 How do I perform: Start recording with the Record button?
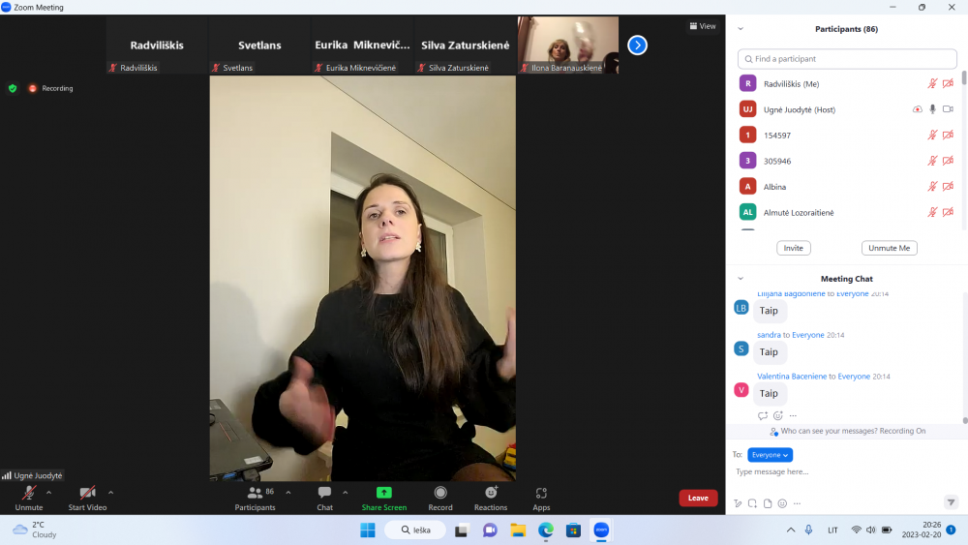click(440, 498)
